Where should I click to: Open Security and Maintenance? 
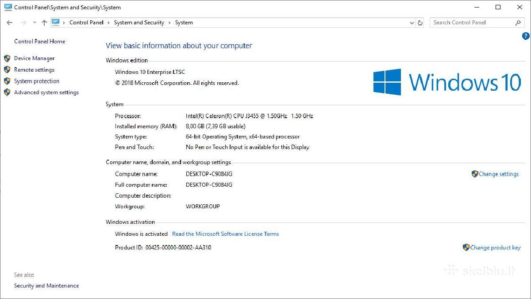(46, 286)
